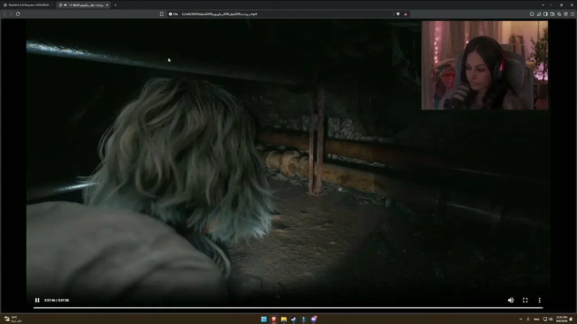
Task: Mute the tab via its speaker icon
Action: click(65, 5)
